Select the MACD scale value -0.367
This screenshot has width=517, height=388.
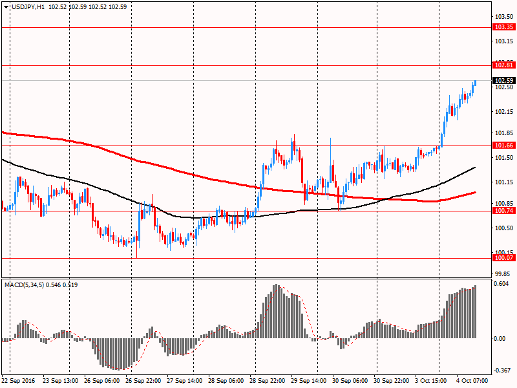(x=501, y=371)
